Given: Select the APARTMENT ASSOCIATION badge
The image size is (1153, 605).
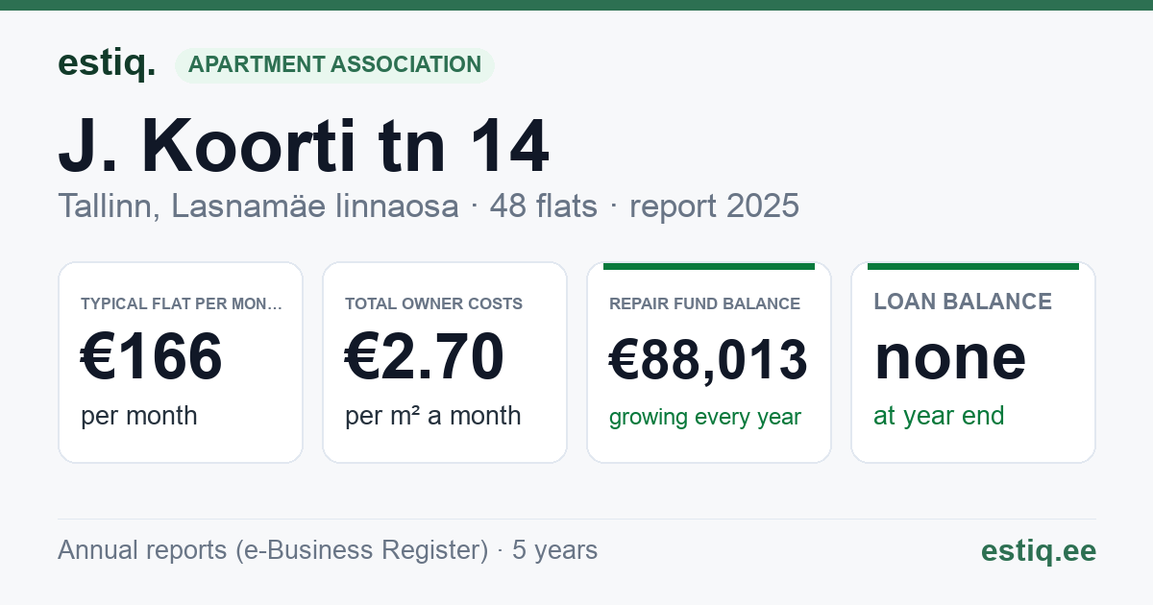Looking at the screenshot, I should (334, 65).
